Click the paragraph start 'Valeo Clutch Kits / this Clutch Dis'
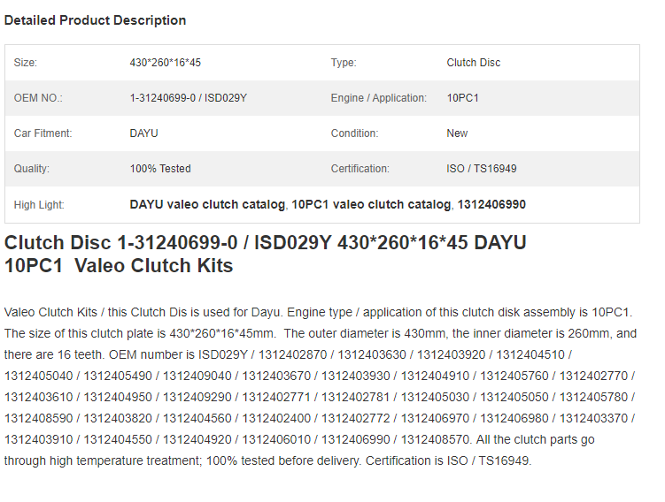 (96, 312)
